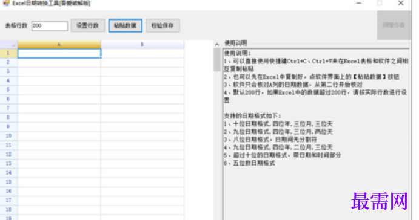The image size is (419, 220).
Task: Click the 表格行数 label
Action: [x=16, y=26]
